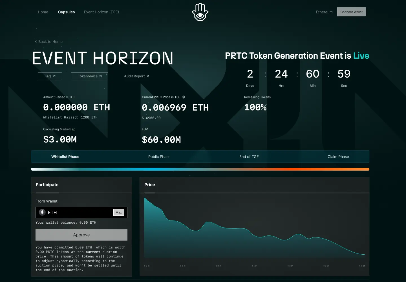Click the Circulating Marketcap label

tap(59, 129)
